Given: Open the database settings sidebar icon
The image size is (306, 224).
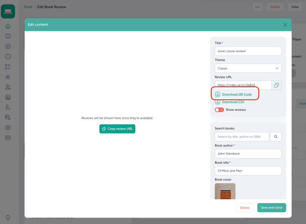Looking at the screenshot, I should pyautogui.click(x=8, y=117).
